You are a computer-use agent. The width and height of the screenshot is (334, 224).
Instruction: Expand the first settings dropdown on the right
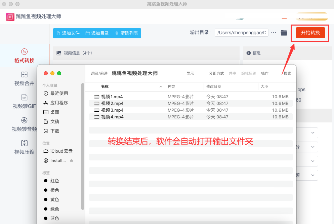(x=313, y=133)
